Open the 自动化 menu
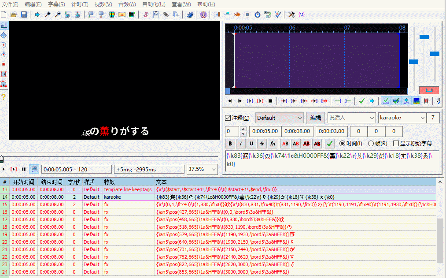 pyautogui.click(x=154, y=4)
